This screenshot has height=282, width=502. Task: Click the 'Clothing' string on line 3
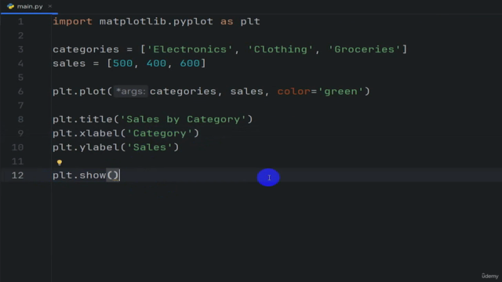click(x=281, y=49)
